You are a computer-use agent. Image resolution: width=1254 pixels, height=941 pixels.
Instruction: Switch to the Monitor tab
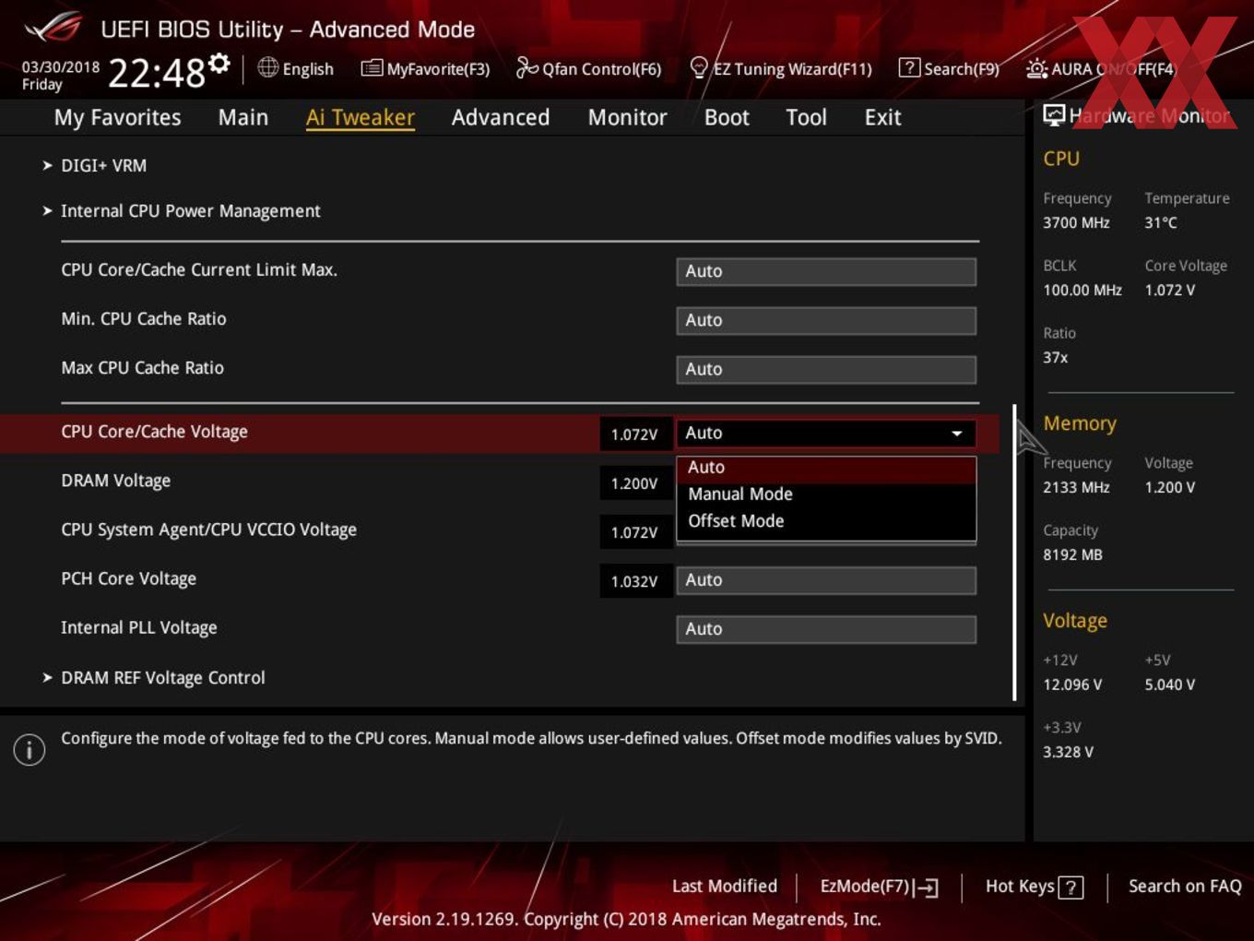(628, 117)
